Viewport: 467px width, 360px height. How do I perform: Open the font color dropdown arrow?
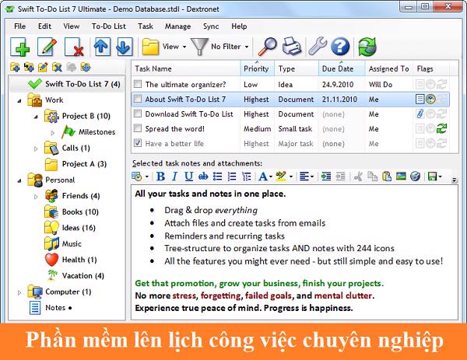[x=271, y=177]
